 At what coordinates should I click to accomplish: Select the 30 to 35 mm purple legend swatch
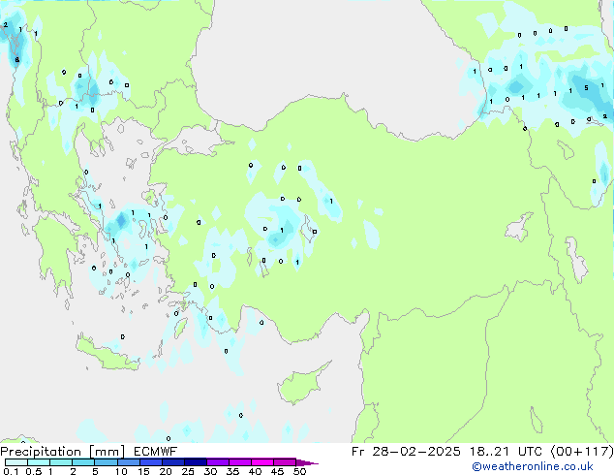[x=218, y=462]
